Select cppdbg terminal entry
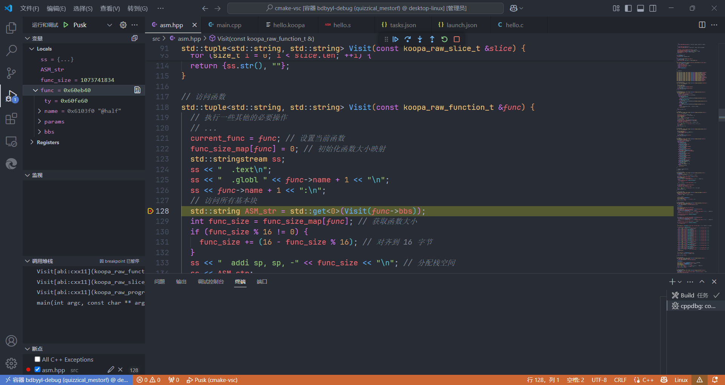725x385 pixels. click(695, 306)
